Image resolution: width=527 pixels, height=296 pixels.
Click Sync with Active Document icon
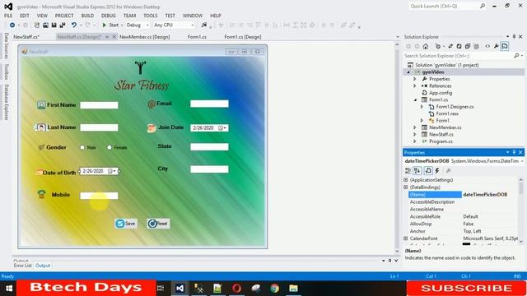click(450, 46)
